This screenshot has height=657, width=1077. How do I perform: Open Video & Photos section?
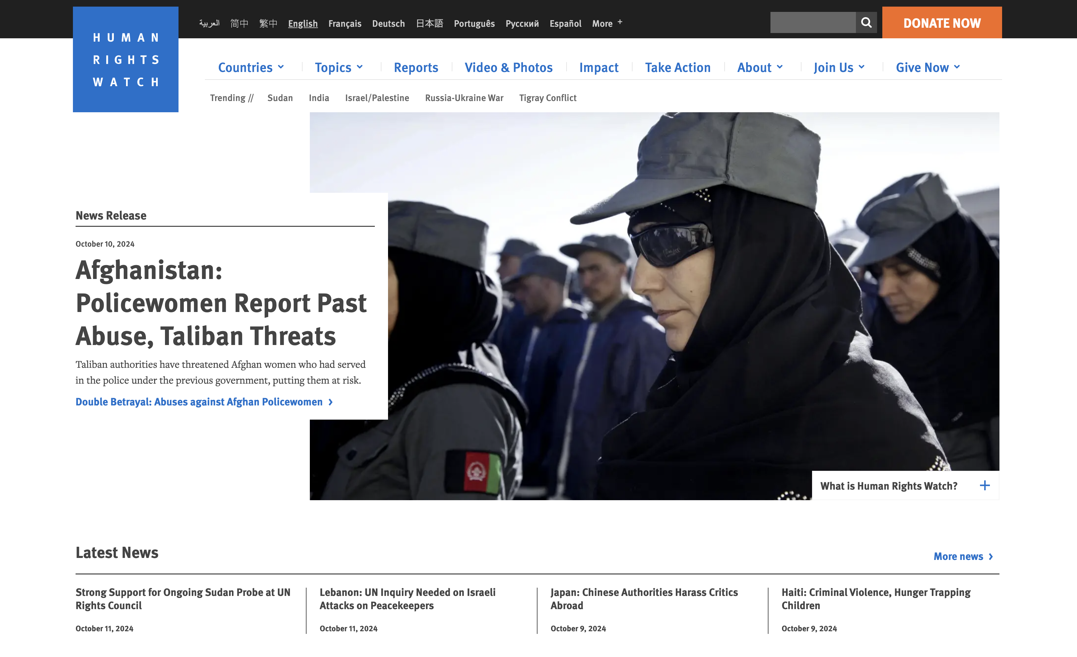tap(508, 67)
